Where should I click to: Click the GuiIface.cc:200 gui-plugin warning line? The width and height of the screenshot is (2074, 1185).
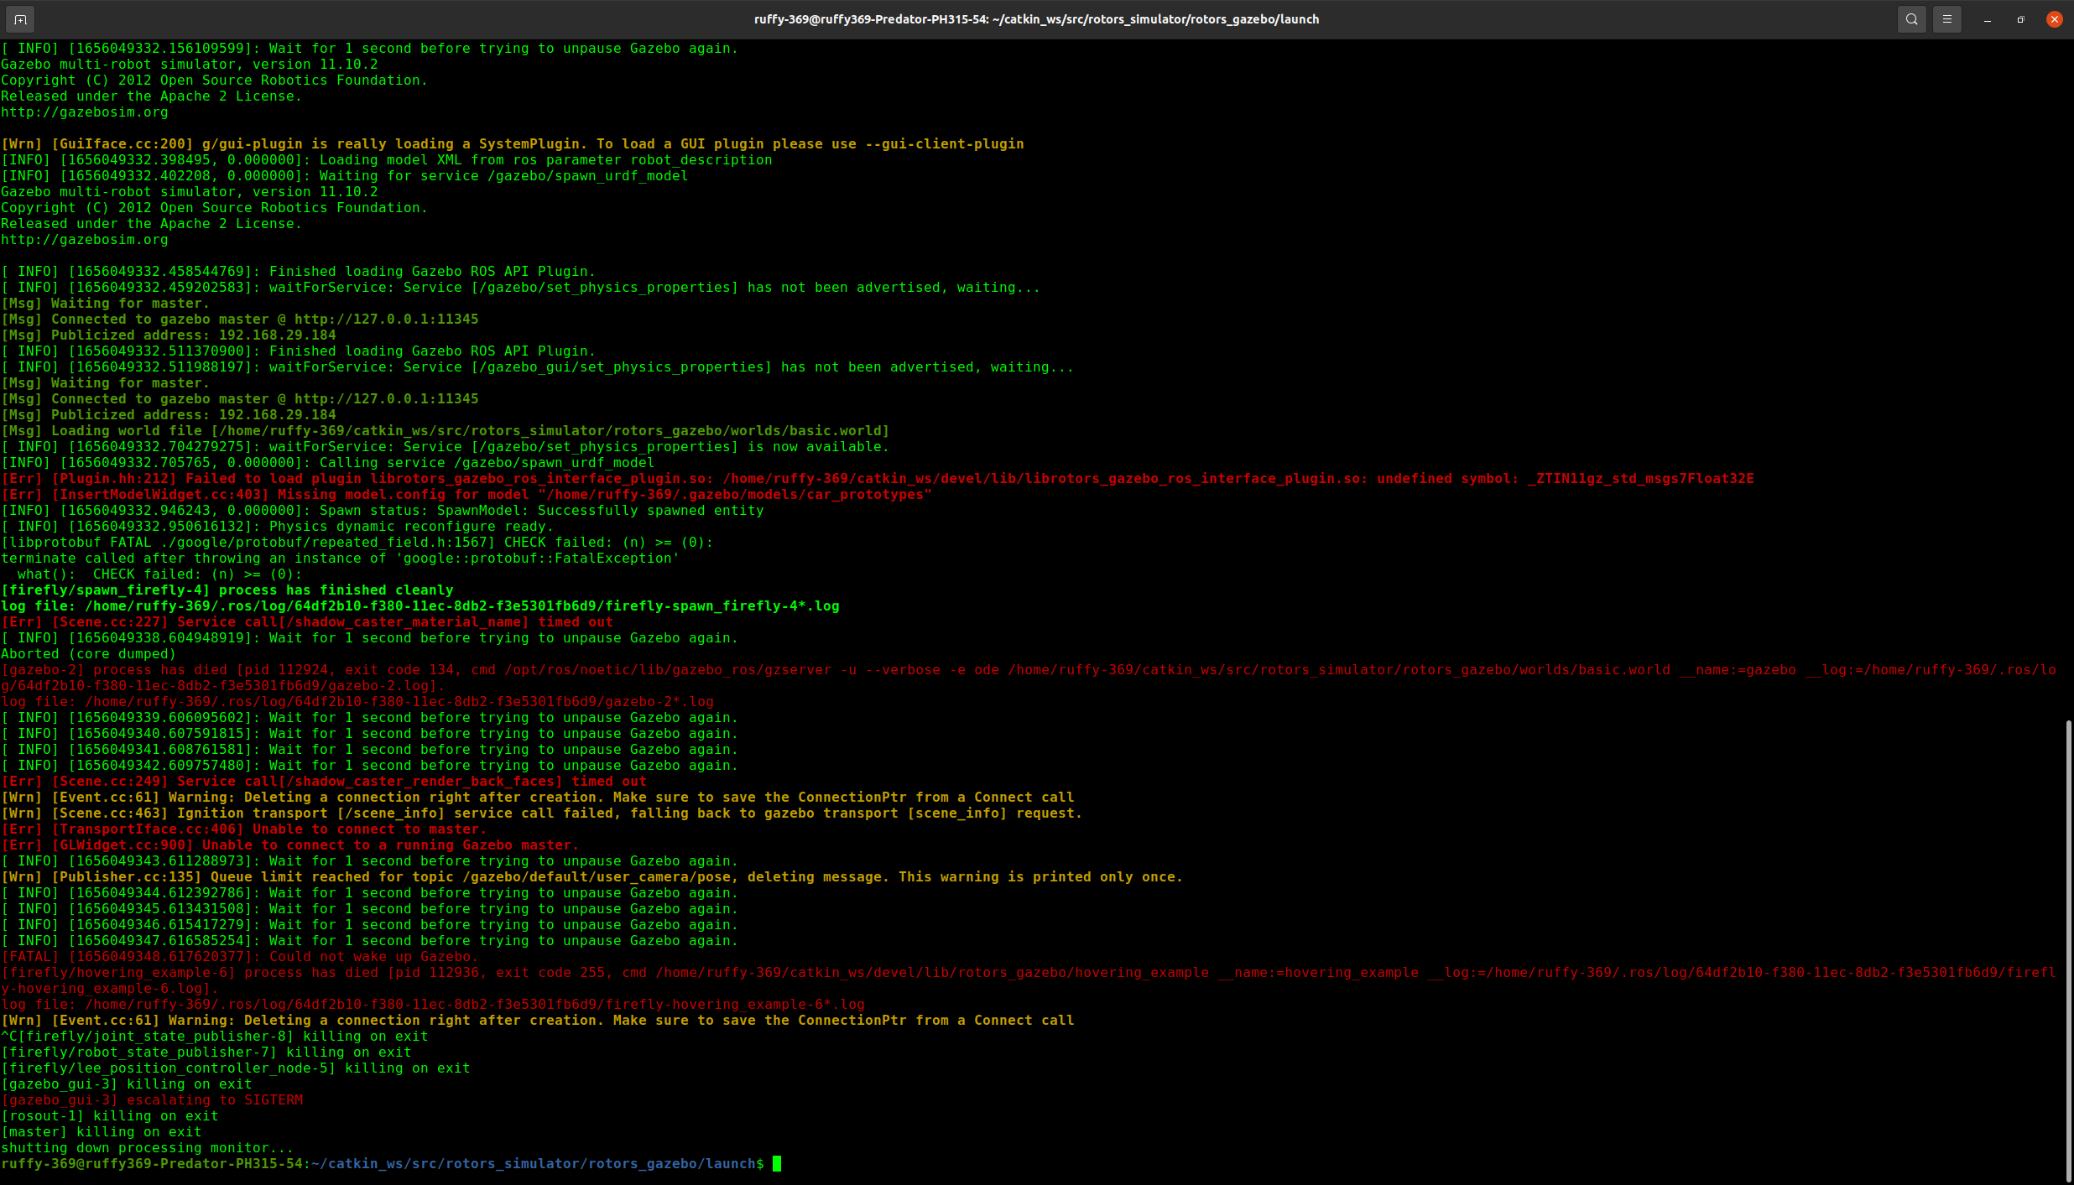coord(512,144)
